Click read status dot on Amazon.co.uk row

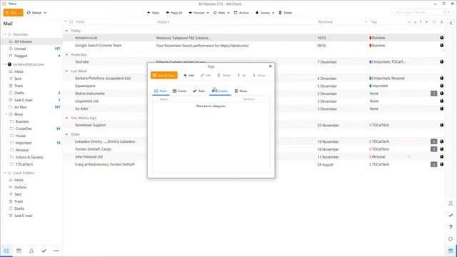tap(441, 38)
